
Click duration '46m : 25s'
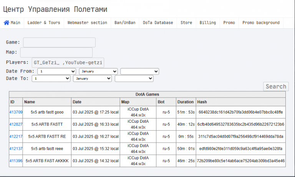tap(186, 161)
